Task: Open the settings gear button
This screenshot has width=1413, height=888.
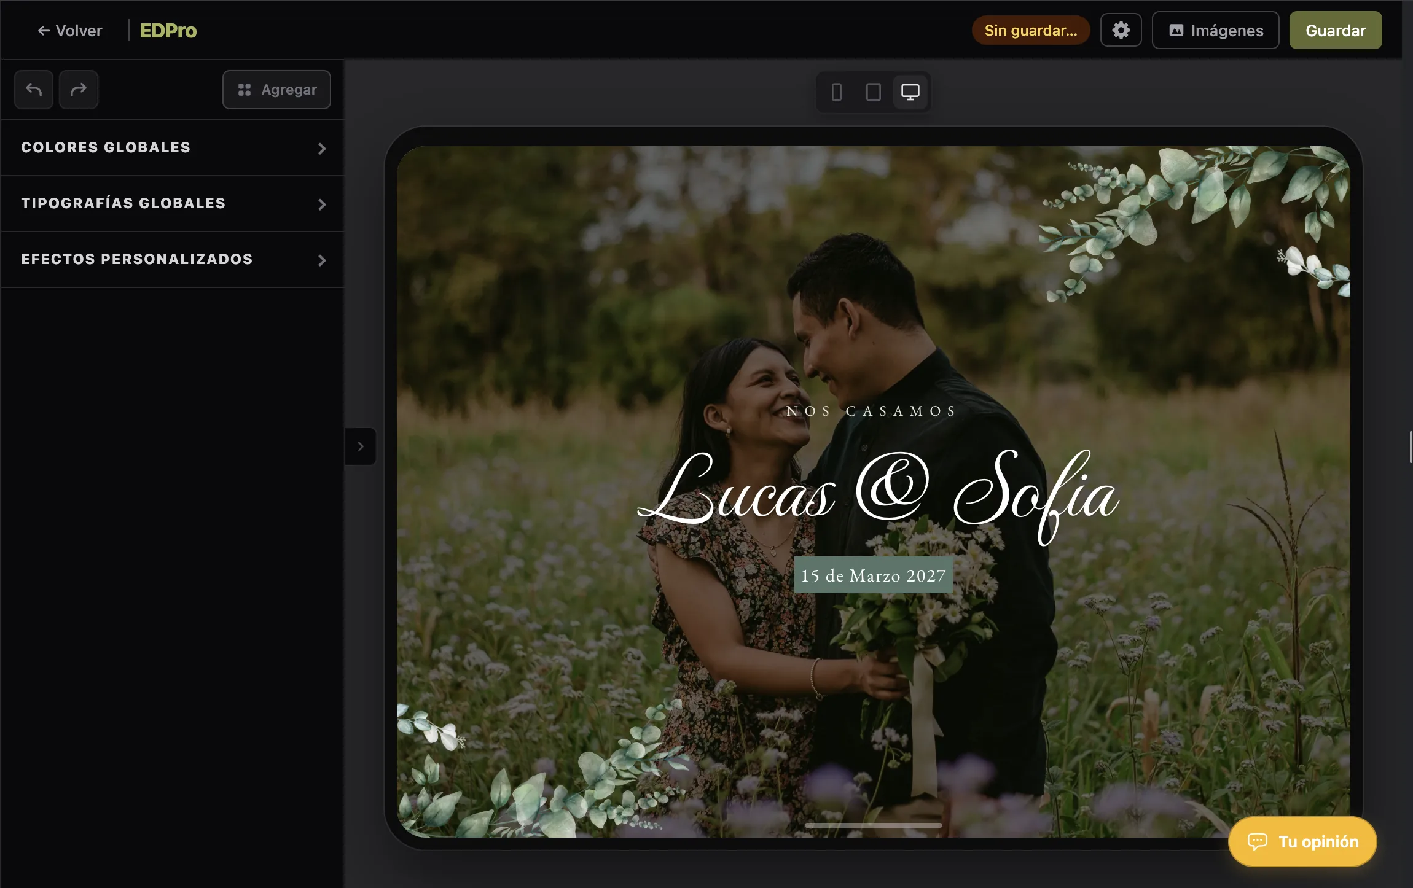Action: pos(1121,30)
